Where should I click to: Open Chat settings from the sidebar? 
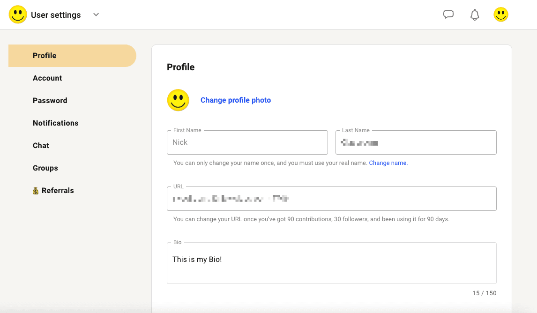[41, 146]
